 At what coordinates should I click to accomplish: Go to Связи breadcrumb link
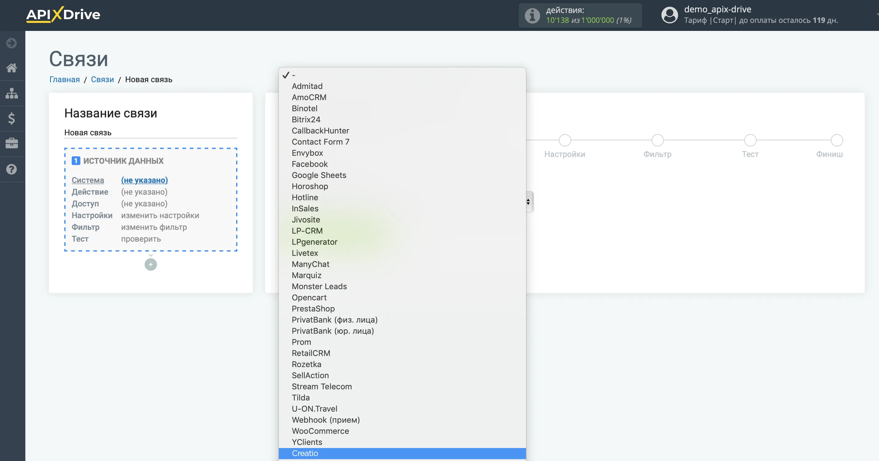click(102, 79)
